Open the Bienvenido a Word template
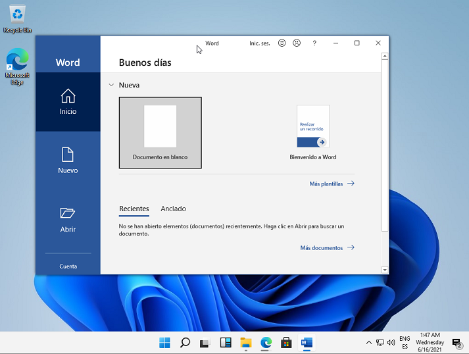Image resolution: width=469 pixels, height=354 pixels. pos(313,132)
